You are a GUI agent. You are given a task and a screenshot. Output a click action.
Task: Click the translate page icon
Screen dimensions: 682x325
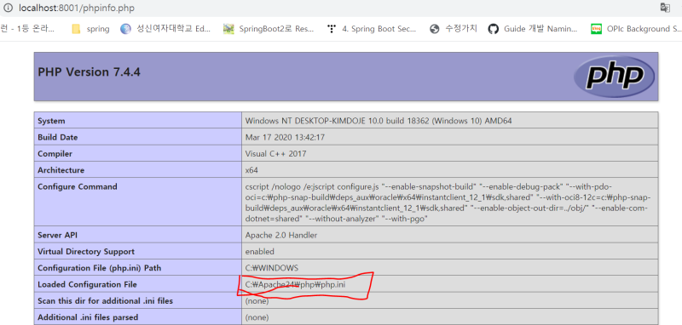(665, 8)
